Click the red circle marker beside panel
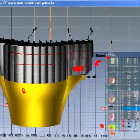 (x=104, y=109)
